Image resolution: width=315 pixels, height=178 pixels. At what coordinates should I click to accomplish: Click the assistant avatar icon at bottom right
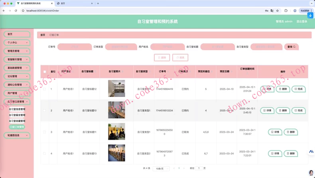(311, 172)
